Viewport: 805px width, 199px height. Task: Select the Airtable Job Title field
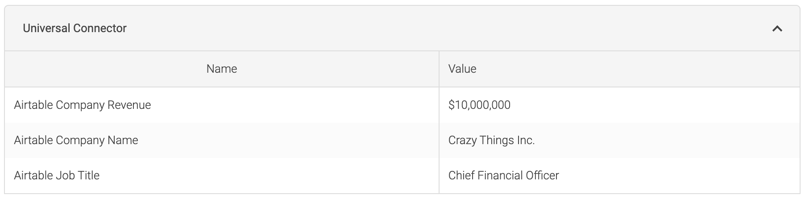pos(57,175)
